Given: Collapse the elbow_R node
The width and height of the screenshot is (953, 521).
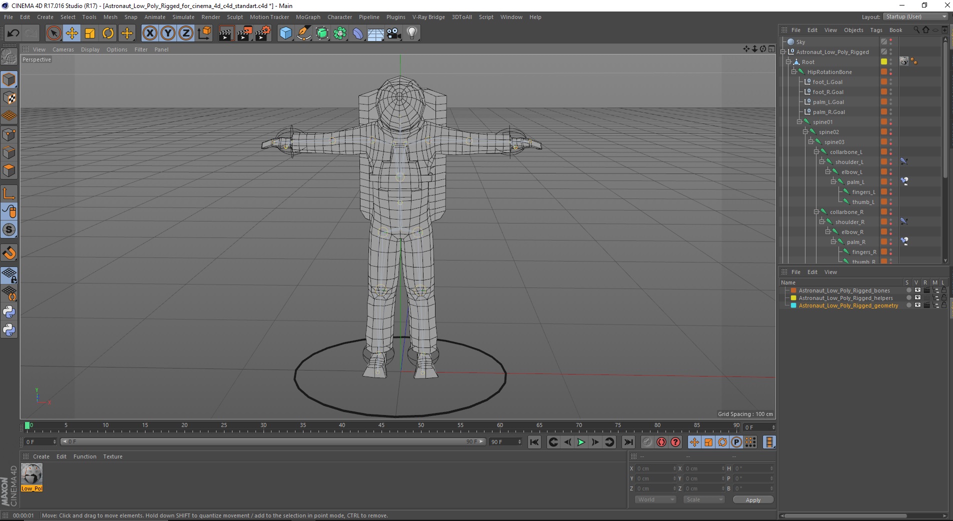Looking at the screenshot, I should coord(827,232).
